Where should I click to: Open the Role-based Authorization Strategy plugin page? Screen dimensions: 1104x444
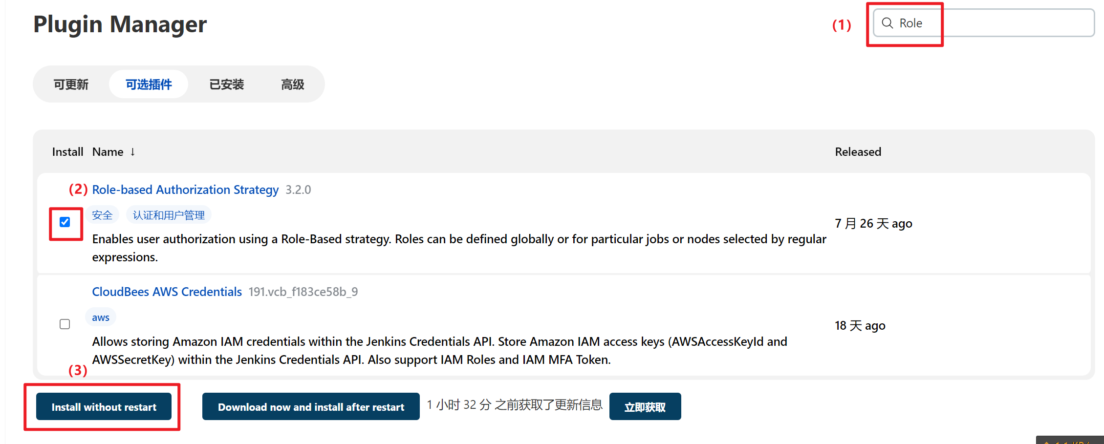coord(186,190)
